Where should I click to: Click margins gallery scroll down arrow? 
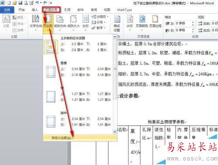pyautogui.click(x=115, y=132)
